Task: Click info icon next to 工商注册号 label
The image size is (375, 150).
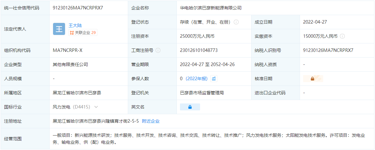Action: click(158, 50)
